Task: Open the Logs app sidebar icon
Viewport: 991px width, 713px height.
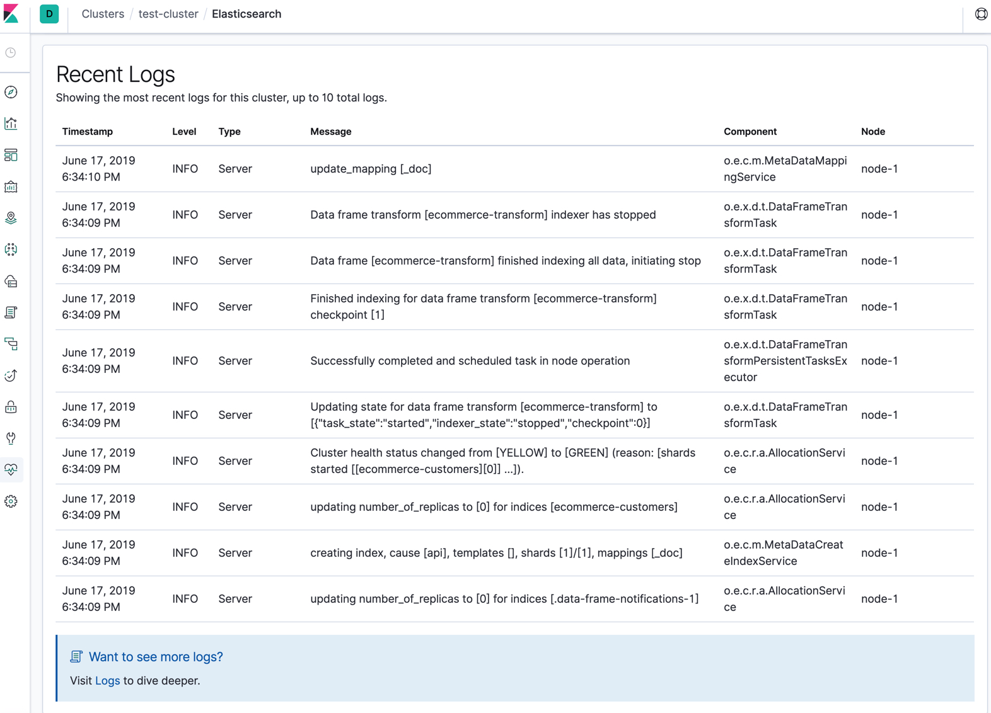Action: 11,312
